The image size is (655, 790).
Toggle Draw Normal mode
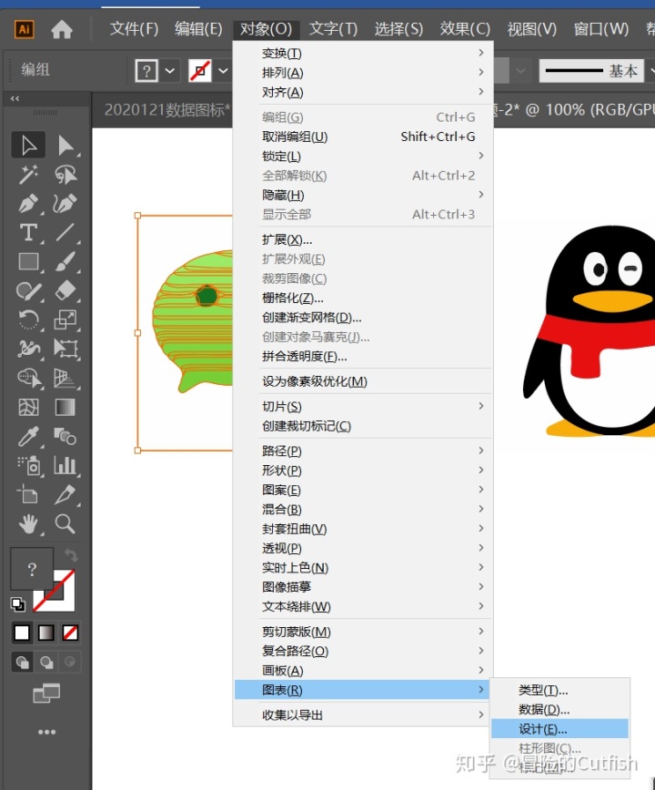pos(22,662)
